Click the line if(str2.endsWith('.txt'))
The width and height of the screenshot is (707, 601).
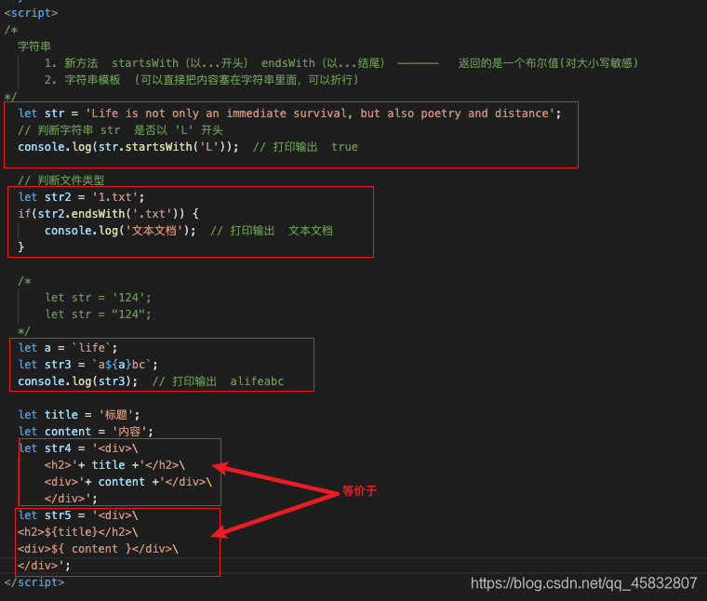pos(108,214)
